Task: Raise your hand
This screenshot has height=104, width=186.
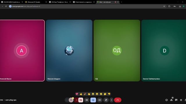Action: (x=106, y=100)
